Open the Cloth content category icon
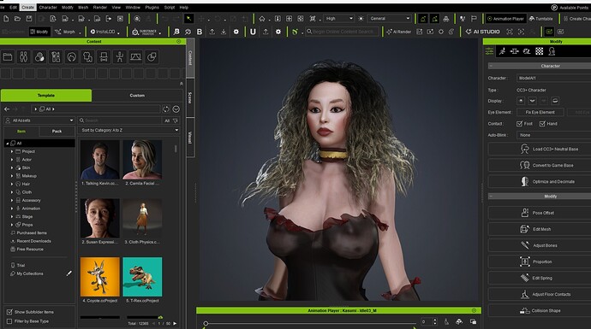591x329 pixels. [x=88, y=57]
